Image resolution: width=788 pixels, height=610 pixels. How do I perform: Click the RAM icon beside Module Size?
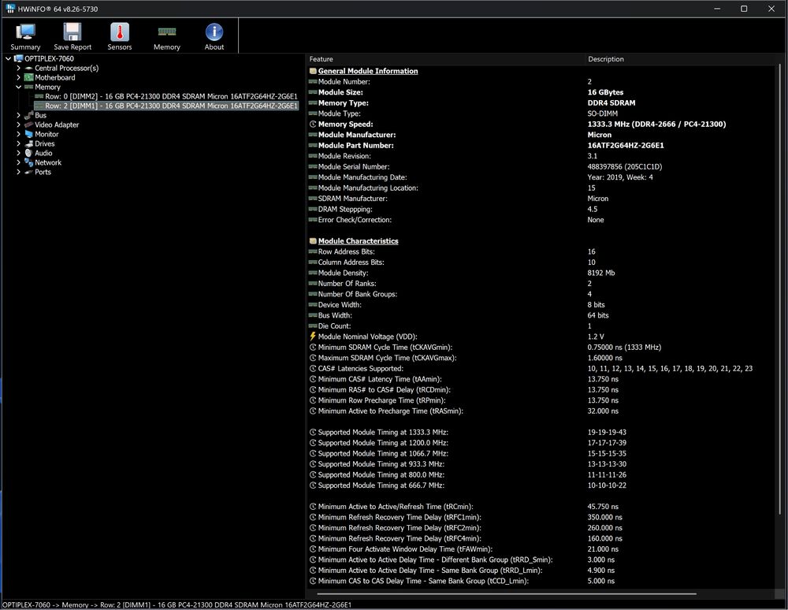(x=313, y=92)
